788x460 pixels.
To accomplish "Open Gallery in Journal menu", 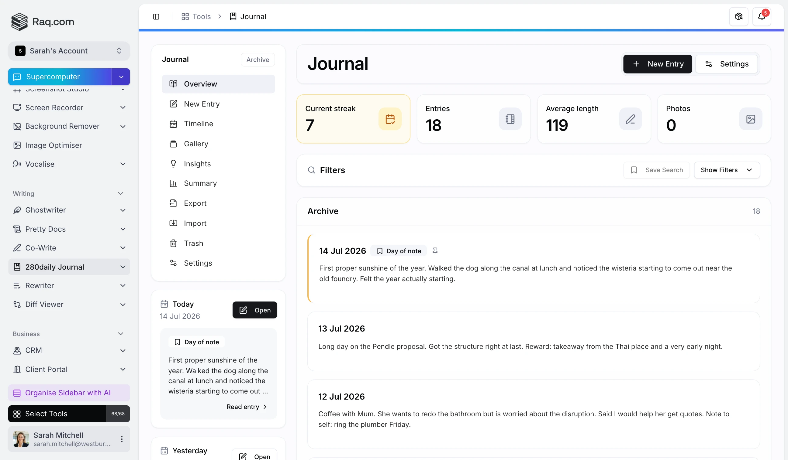I will [x=218, y=144].
